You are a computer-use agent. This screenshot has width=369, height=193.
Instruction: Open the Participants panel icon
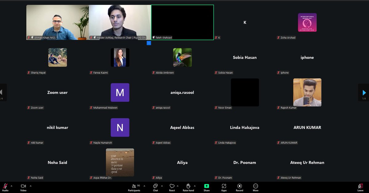click(x=134, y=186)
